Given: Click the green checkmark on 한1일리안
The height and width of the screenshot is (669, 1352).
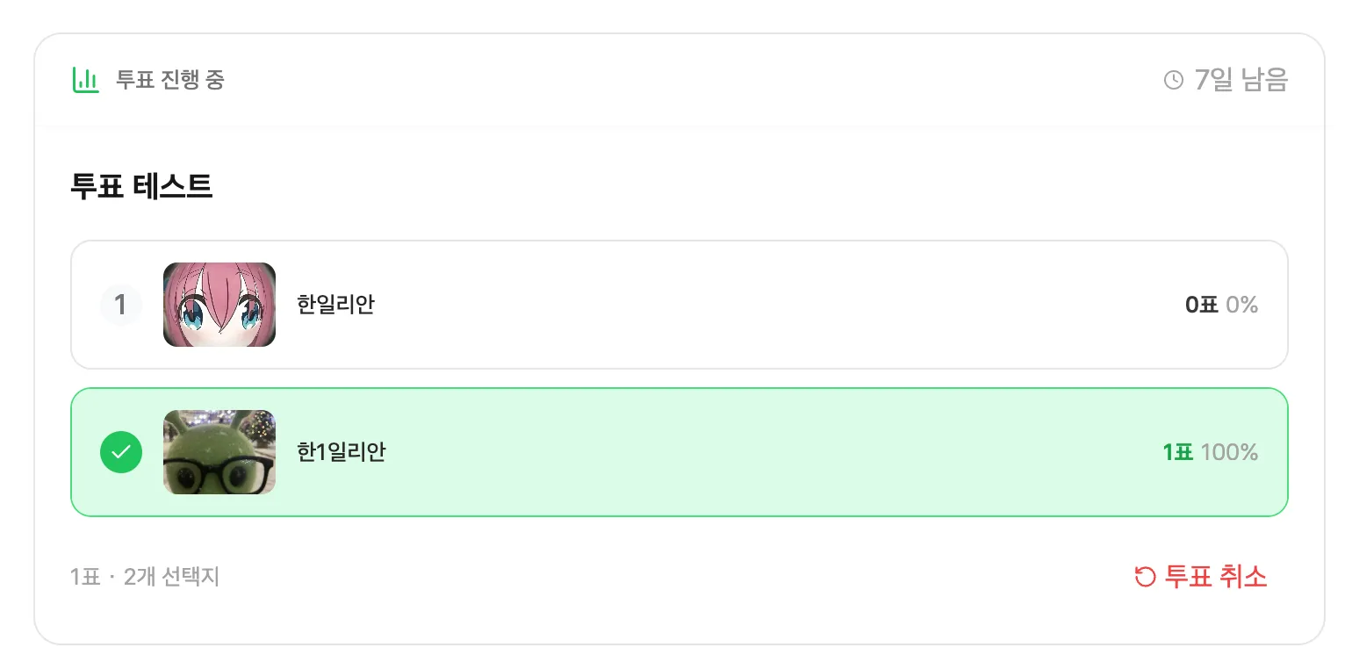Looking at the screenshot, I should (121, 452).
